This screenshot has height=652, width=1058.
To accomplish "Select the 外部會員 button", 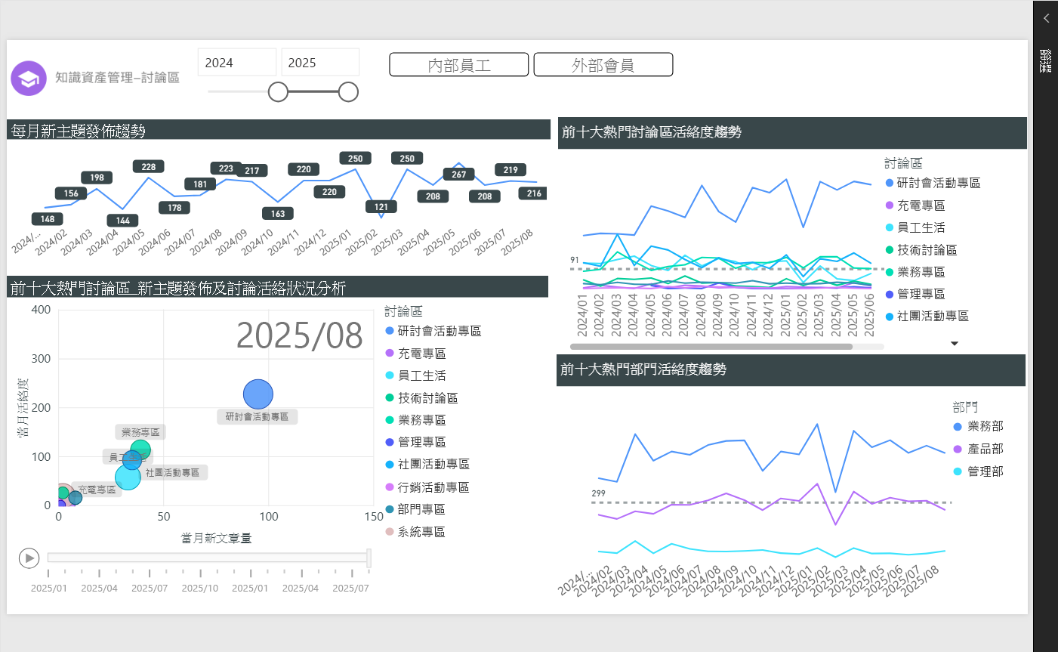I will coord(603,65).
